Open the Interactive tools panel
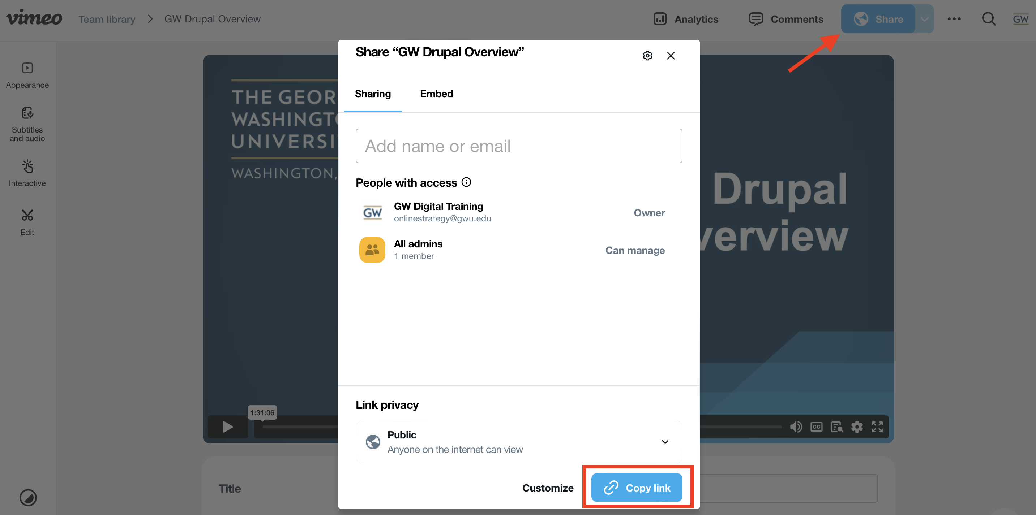 pos(27,173)
